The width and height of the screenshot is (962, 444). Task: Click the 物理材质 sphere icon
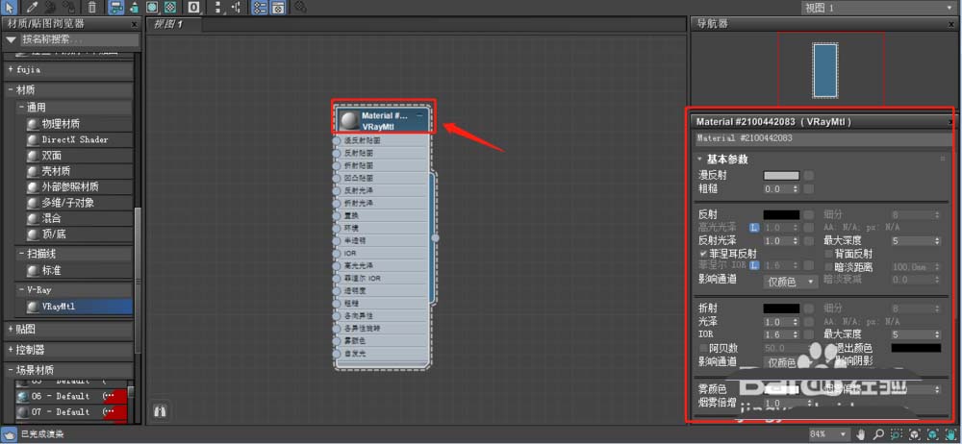tap(34, 124)
